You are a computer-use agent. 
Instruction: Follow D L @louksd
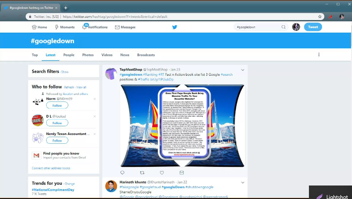pyautogui.click(x=57, y=123)
